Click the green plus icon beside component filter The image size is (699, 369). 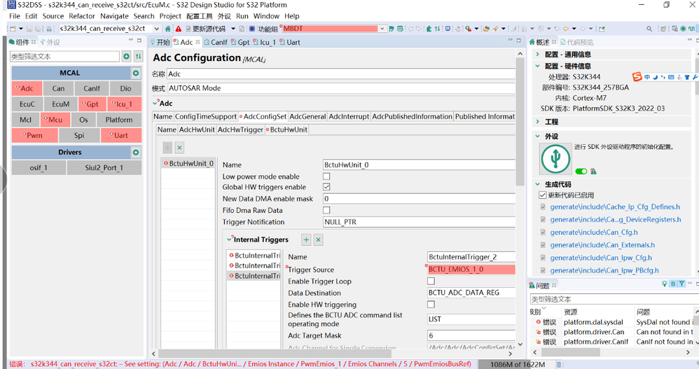point(127,57)
